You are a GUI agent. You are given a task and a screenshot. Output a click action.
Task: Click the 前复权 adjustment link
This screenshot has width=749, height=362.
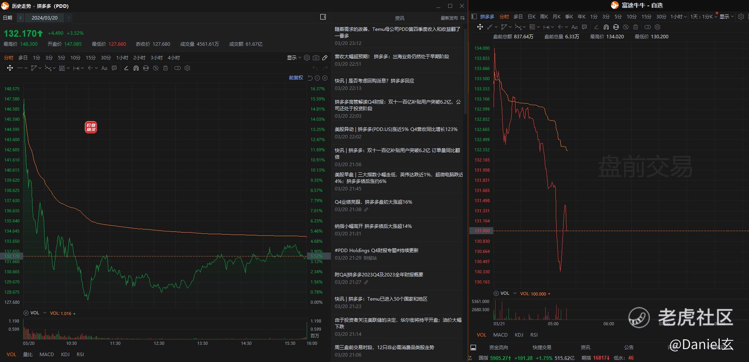click(x=296, y=78)
